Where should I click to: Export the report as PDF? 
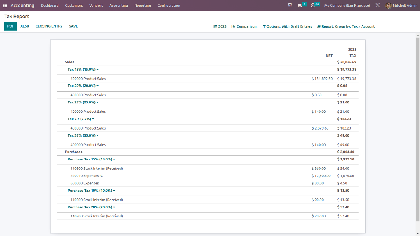point(10,26)
